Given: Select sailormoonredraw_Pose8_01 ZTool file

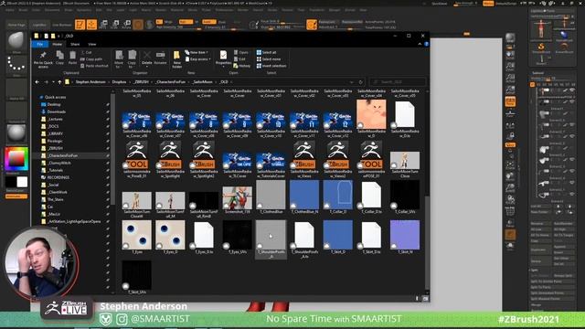Looking at the screenshot, I should [x=136, y=159].
